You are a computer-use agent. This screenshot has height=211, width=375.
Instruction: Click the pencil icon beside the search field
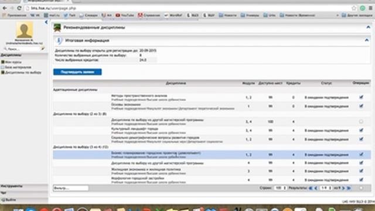pyautogui.click(x=43, y=49)
